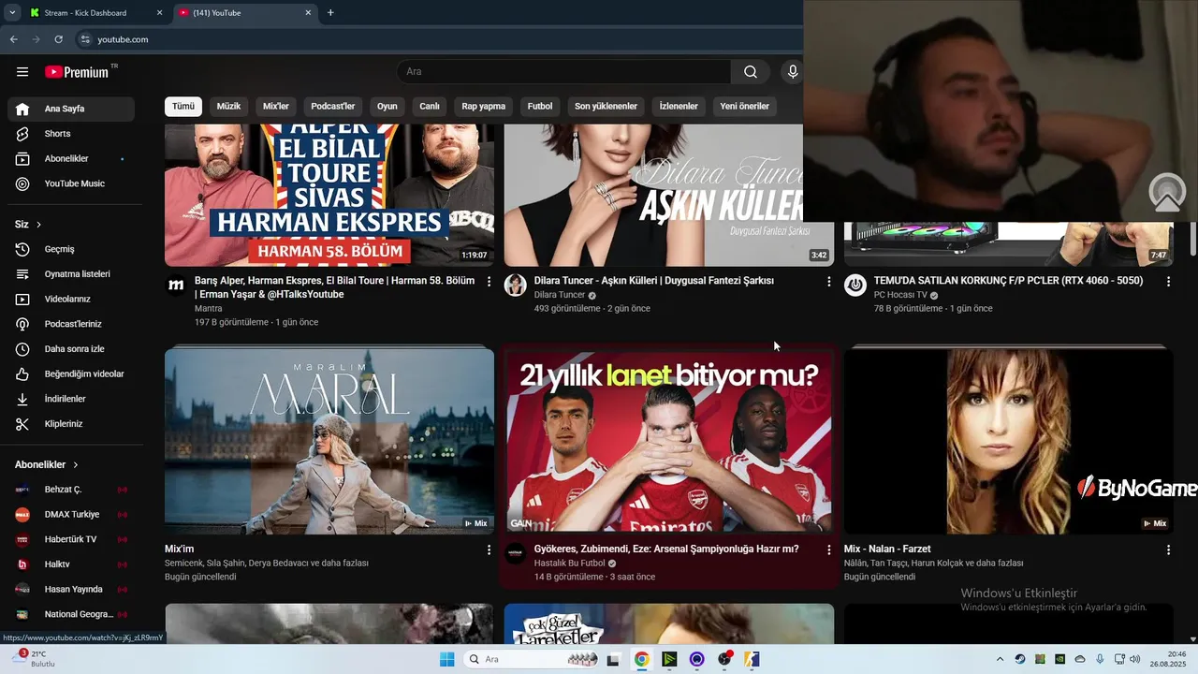Expand the Siz section
This screenshot has width=1198, height=674.
tap(28, 225)
